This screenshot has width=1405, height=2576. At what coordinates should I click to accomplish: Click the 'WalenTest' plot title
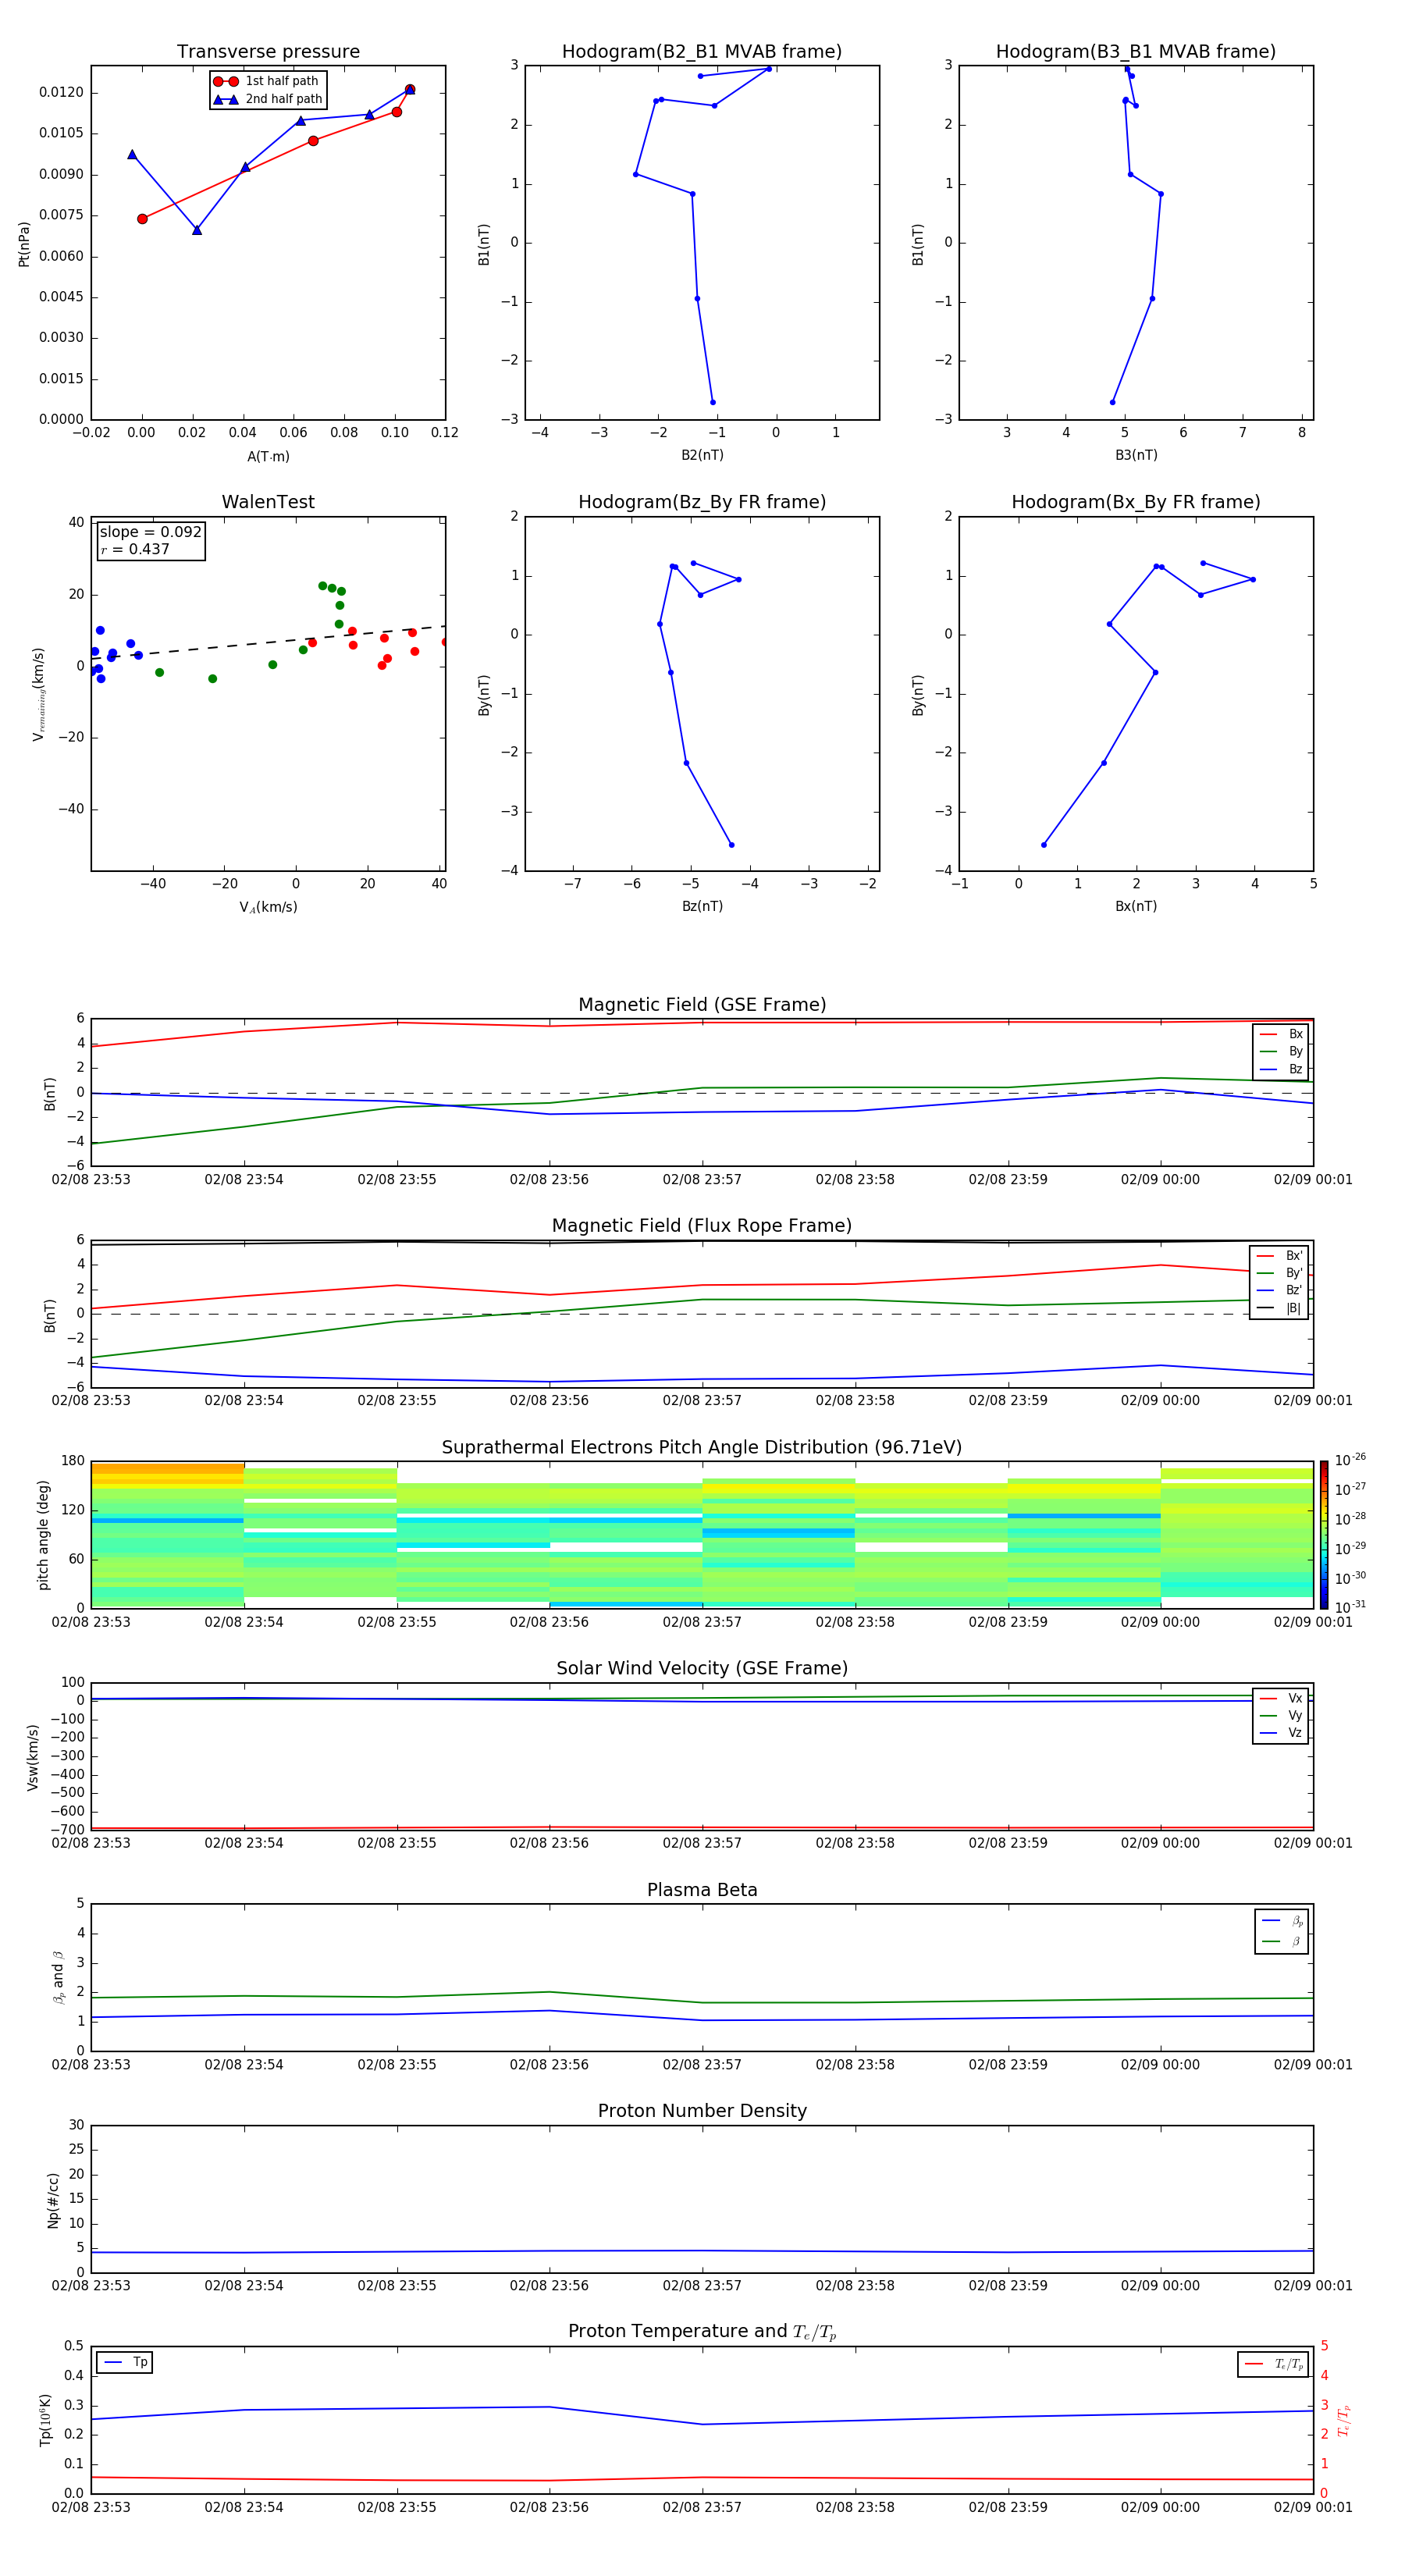click(268, 502)
